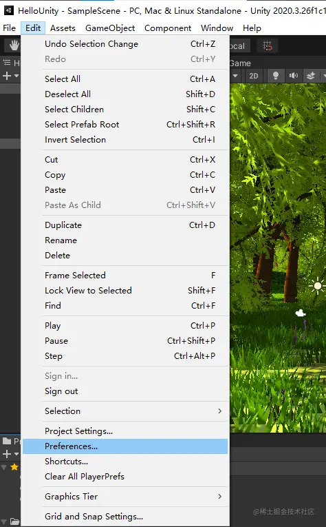Toggle 2D scene view mode
This screenshot has height=527, width=326.
[x=254, y=76]
